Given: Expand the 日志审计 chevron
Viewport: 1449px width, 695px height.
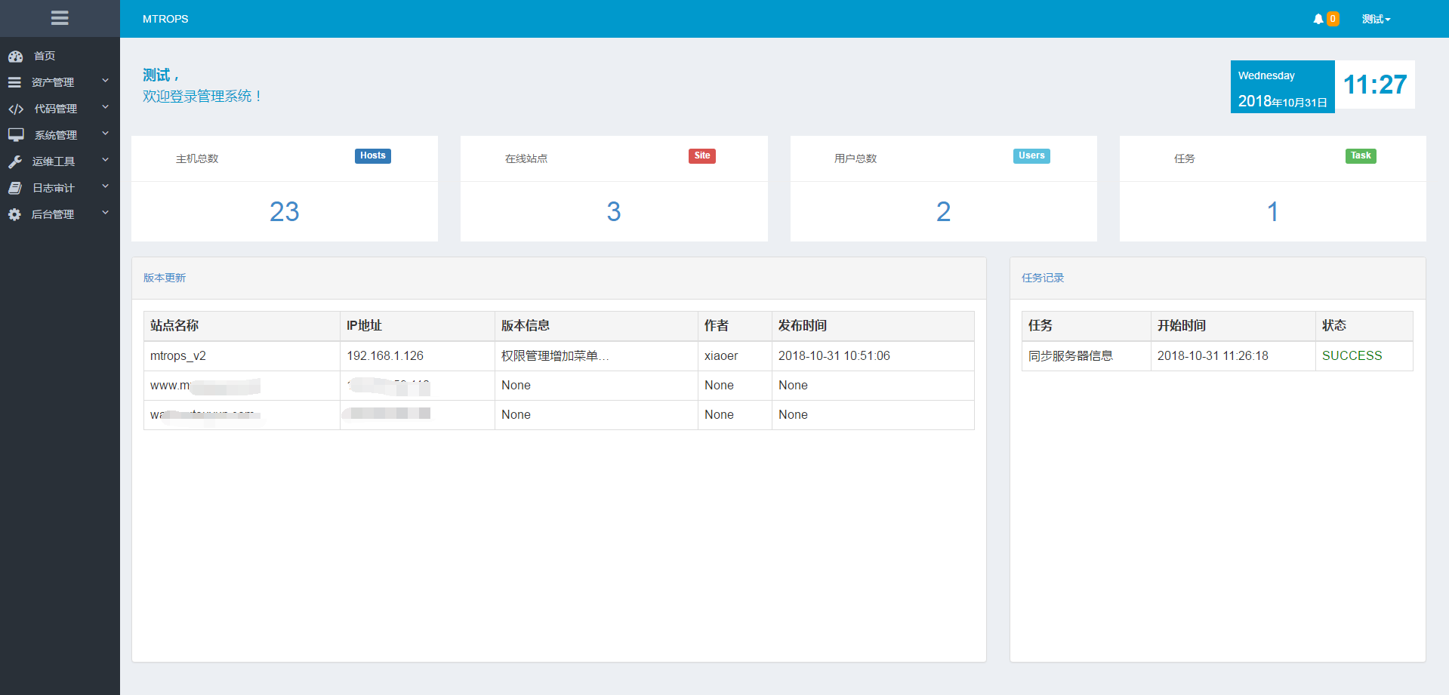Looking at the screenshot, I should pyautogui.click(x=106, y=186).
